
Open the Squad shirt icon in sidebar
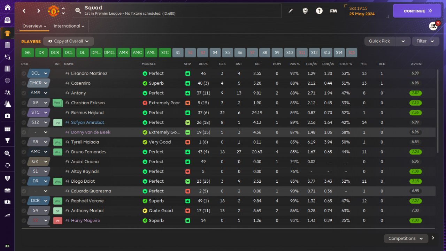(x=7, y=33)
